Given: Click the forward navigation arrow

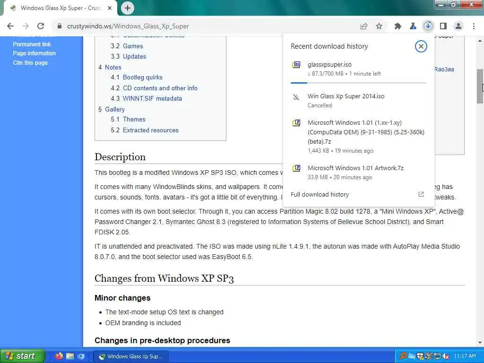Looking at the screenshot, I should pyautogui.click(x=26, y=26).
